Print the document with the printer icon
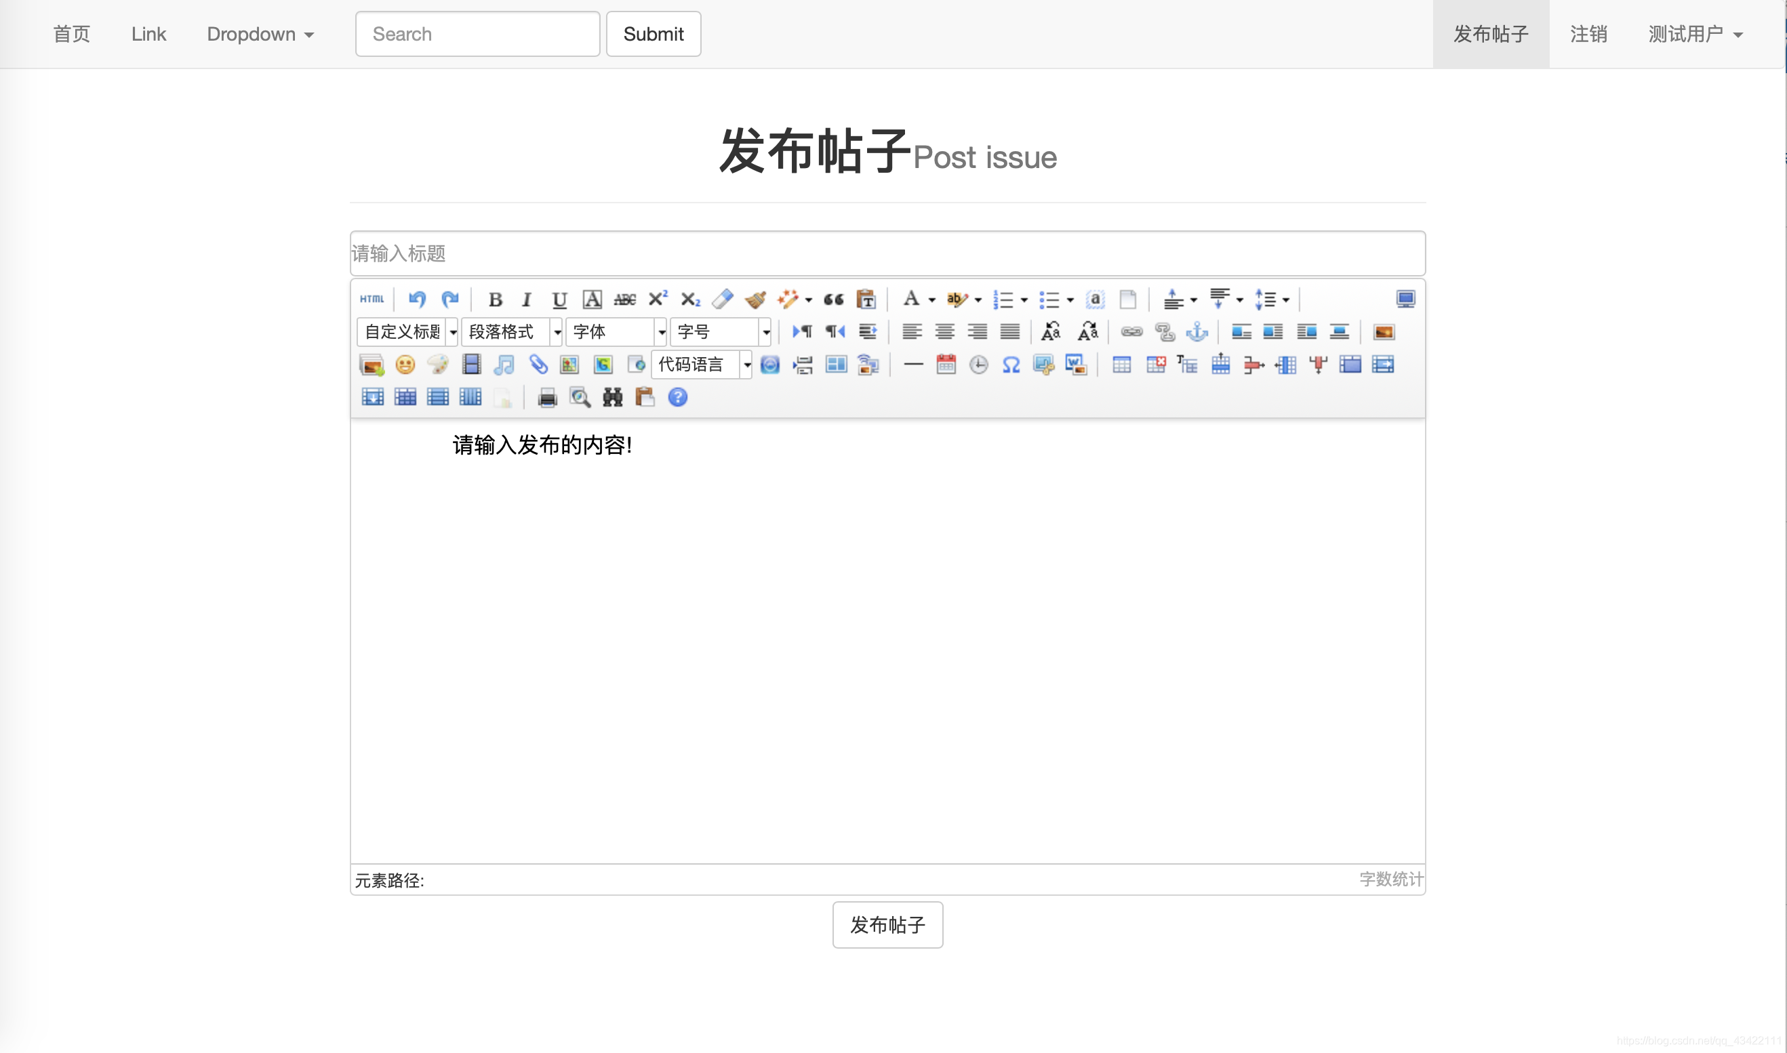Viewport: 1787px width, 1053px height. click(x=546, y=396)
